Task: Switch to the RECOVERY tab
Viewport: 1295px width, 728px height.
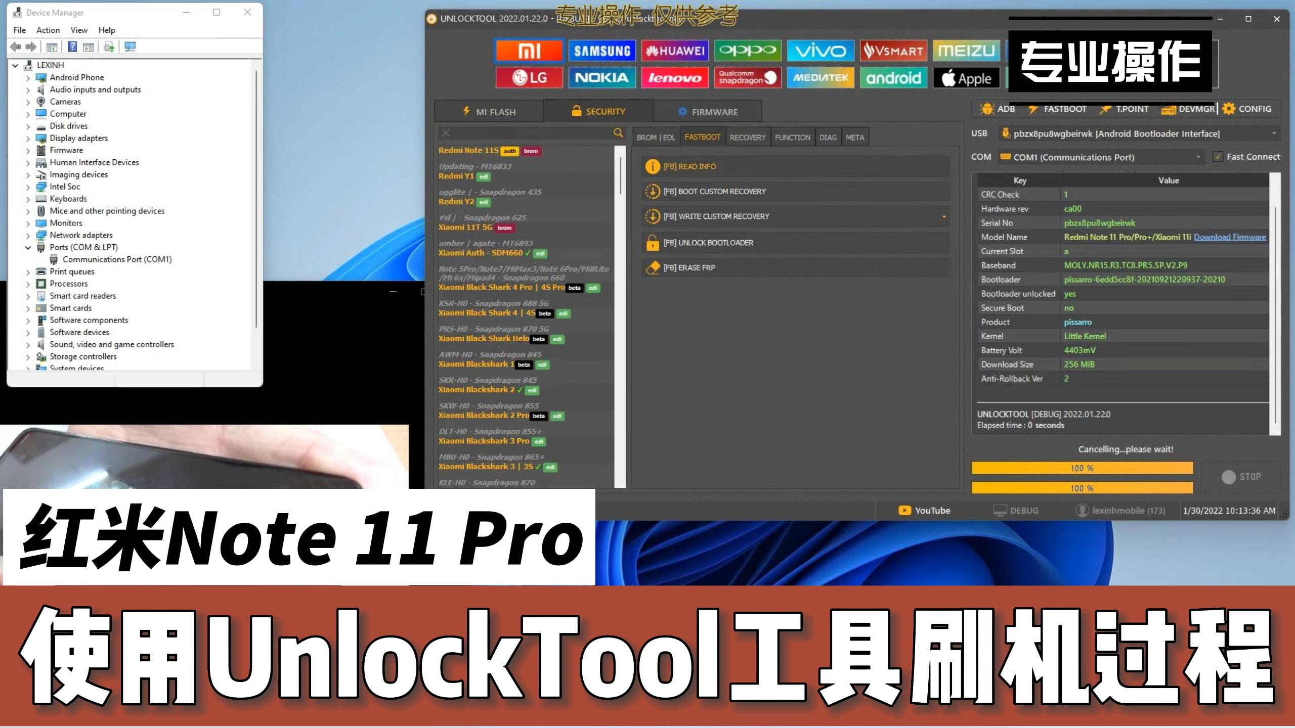Action: tap(746, 137)
